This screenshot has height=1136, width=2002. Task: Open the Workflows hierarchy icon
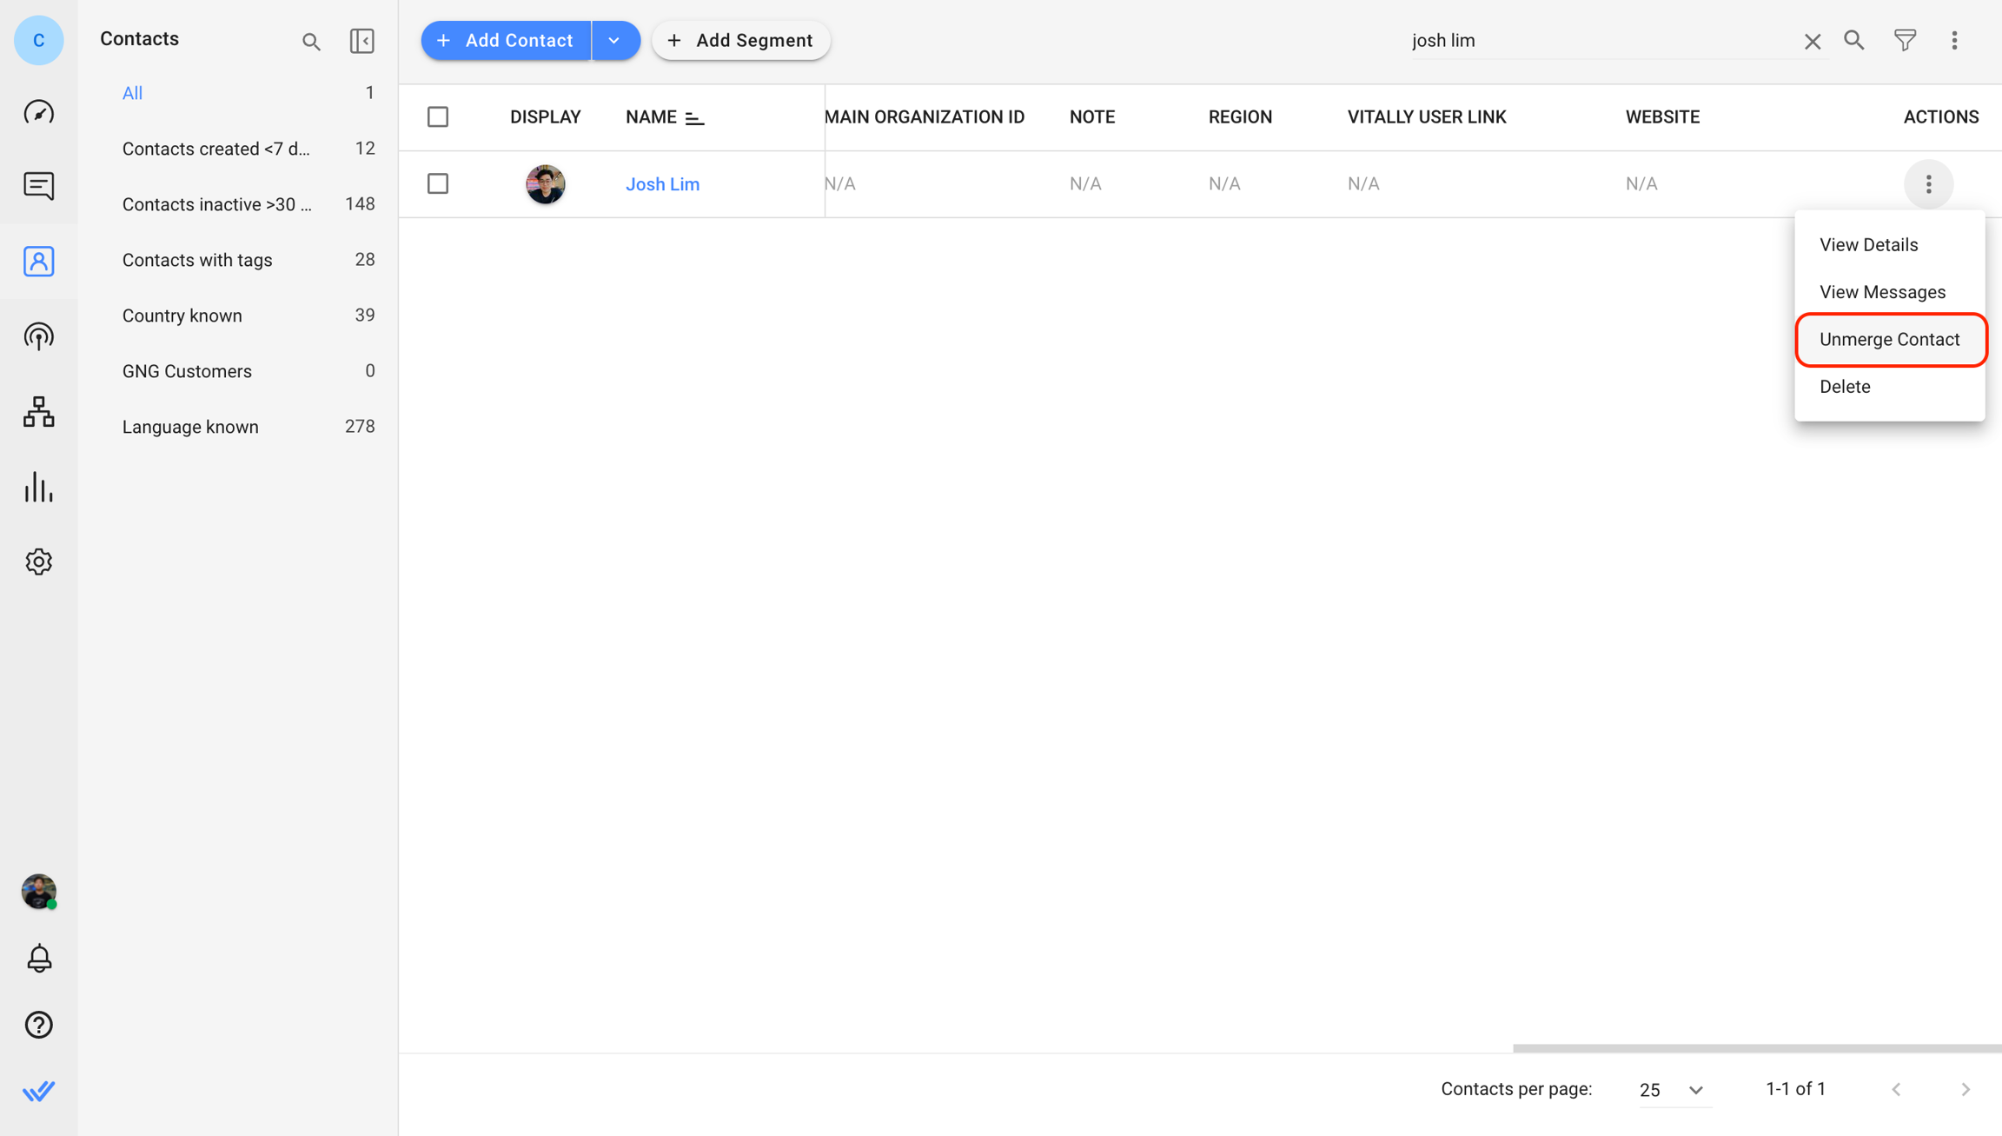click(38, 412)
